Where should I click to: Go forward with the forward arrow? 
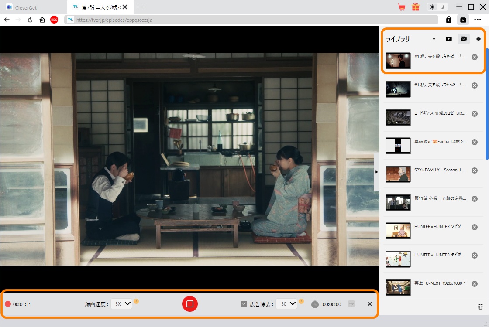[18, 20]
